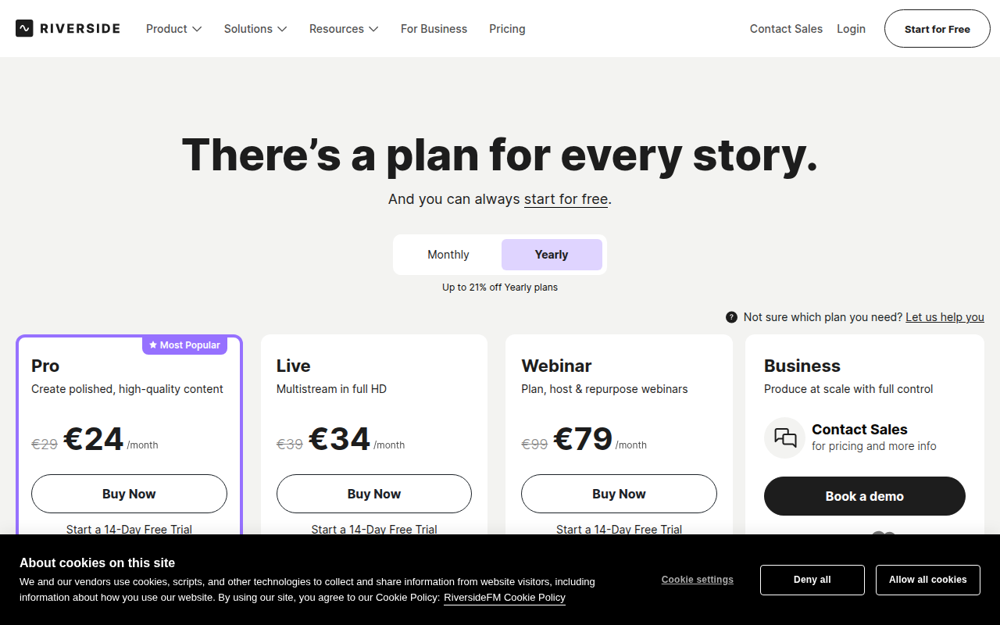Select the Yearly billing option
This screenshot has height=625, width=1000.
coord(552,255)
